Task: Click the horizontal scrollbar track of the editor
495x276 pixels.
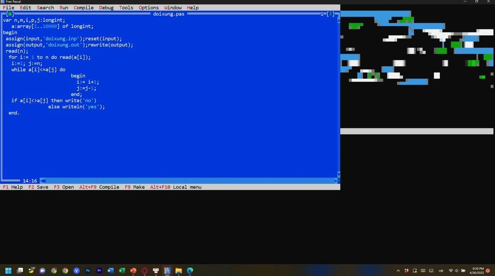Action: coord(189,181)
